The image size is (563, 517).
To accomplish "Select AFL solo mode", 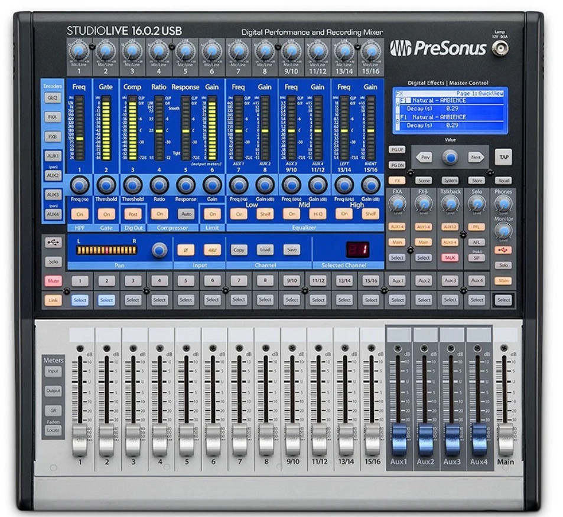I will pos(477,242).
